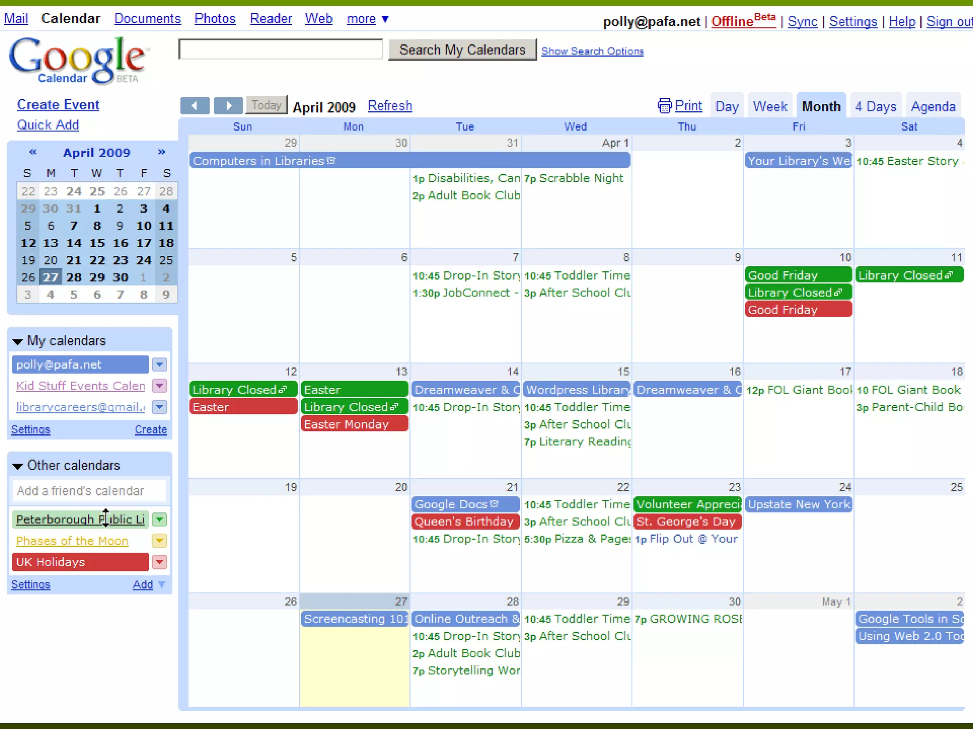
Task: Click the Print printer icon
Action: pyautogui.click(x=664, y=106)
